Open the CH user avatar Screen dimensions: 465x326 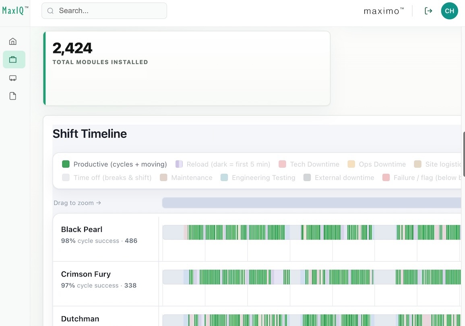pyautogui.click(x=449, y=11)
